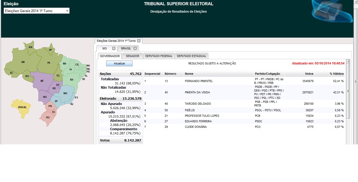Select Amazonas (AM) on the map
Viewport: 358px width, 182px height.
(23, 62)
